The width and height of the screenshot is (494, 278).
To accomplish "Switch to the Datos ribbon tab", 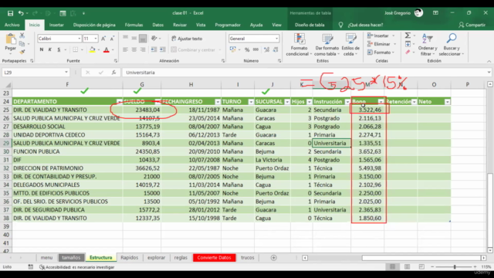I will (x=157, y=25).
